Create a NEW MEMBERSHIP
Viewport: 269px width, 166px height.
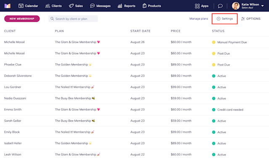[22, 18]
